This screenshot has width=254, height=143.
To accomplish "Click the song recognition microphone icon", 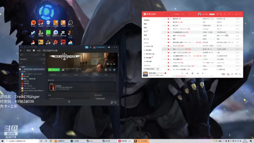I will click(189, 14).
